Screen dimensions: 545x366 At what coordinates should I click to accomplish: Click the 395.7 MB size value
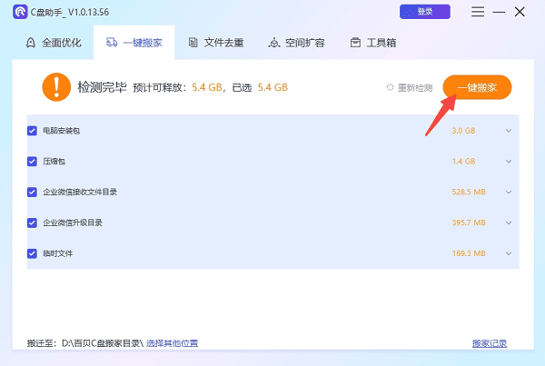pyautogui.click(x=469, y=223)
